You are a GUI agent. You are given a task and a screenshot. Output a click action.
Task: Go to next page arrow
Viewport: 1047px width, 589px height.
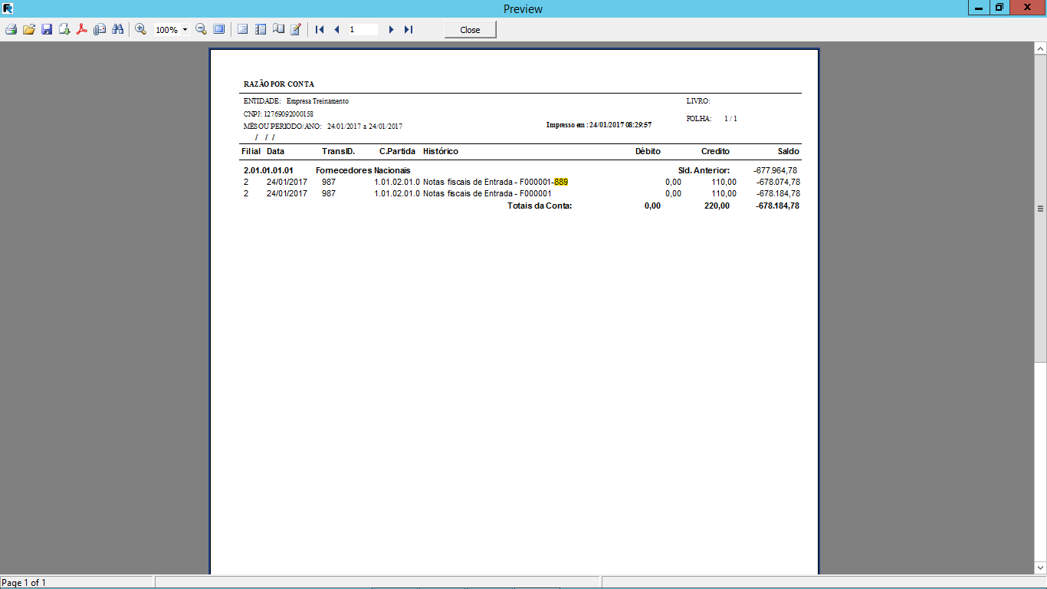pyautogui.click(x=391, y=29)
